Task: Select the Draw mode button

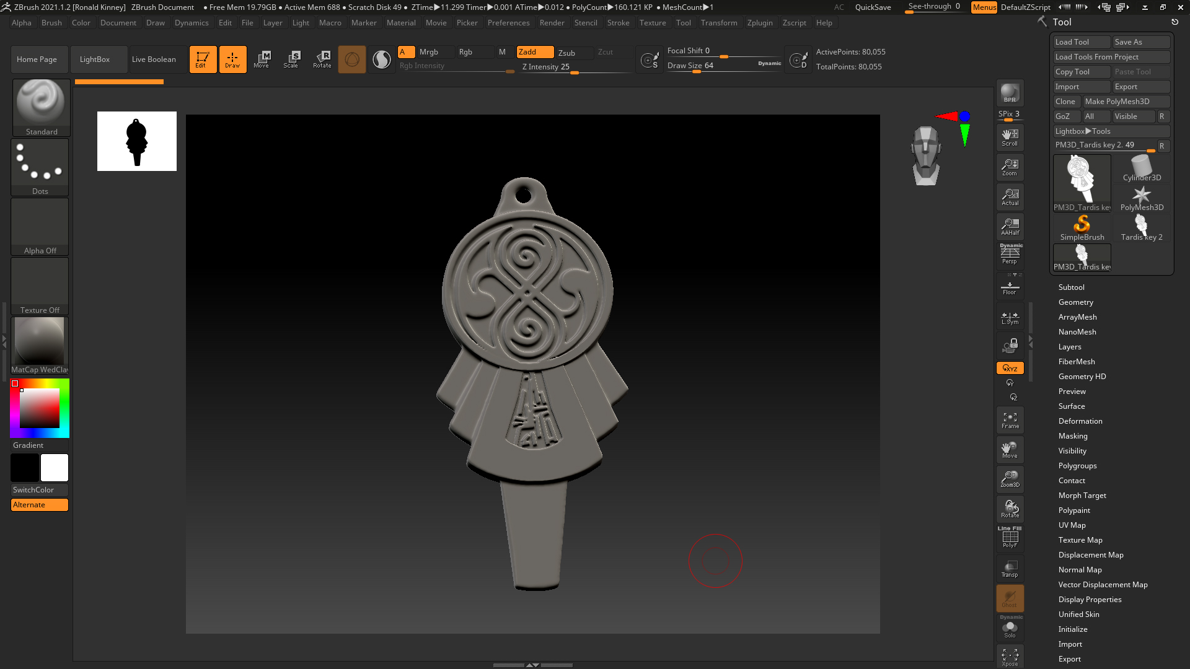Action: [x=232, y=59]
